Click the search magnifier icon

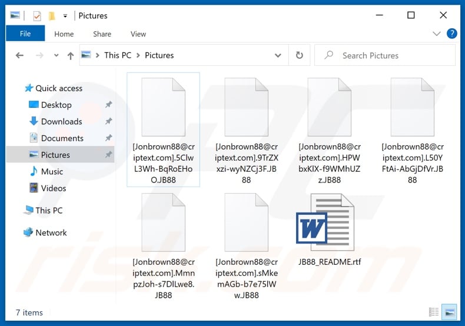[328, 55]
